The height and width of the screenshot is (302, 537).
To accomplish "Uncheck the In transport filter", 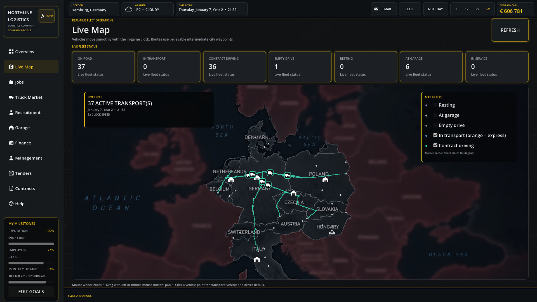I will [x=435, y=135].
